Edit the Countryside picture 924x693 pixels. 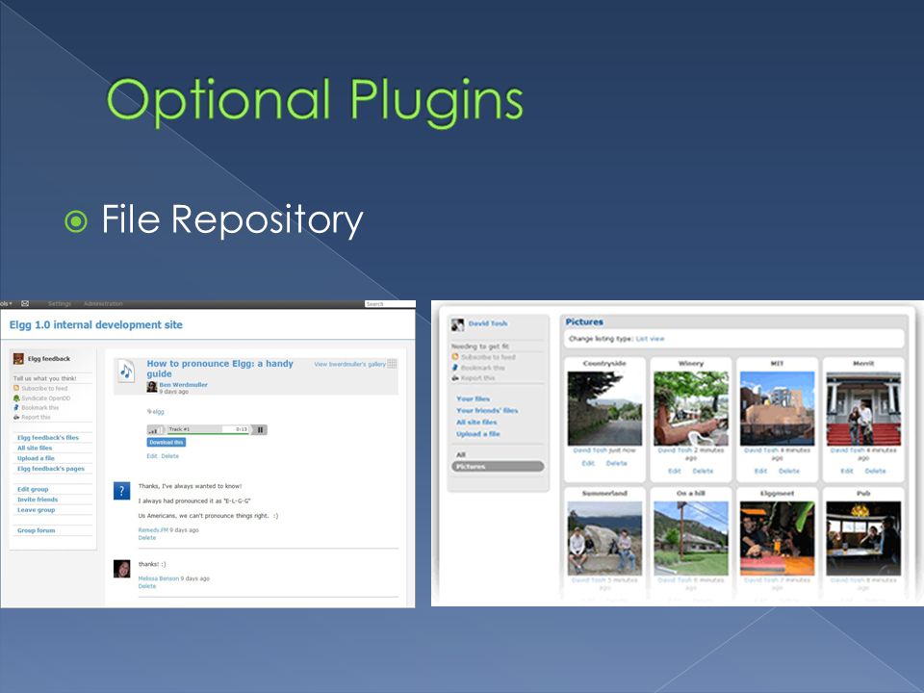pos(588,464)
